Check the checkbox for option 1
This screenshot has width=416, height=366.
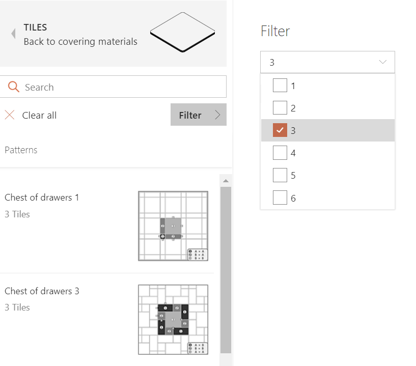(x=280, y=85)
